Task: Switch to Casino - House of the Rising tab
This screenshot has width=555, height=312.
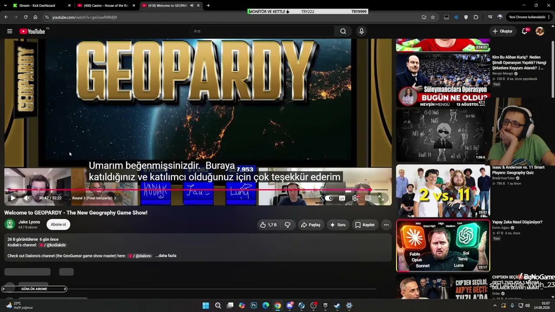Action: pos(106,6)
